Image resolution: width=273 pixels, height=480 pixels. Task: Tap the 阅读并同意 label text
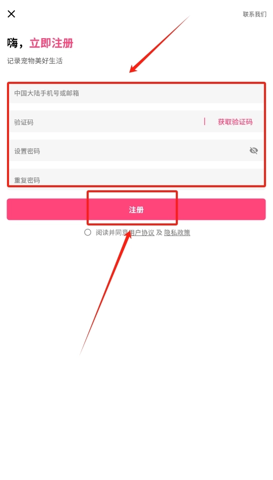pyautogui.click(x=112, y=232)
